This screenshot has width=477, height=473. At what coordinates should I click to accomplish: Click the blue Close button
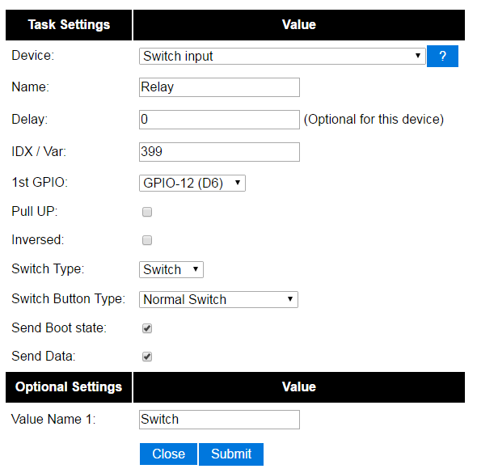[x=168, y=454]
